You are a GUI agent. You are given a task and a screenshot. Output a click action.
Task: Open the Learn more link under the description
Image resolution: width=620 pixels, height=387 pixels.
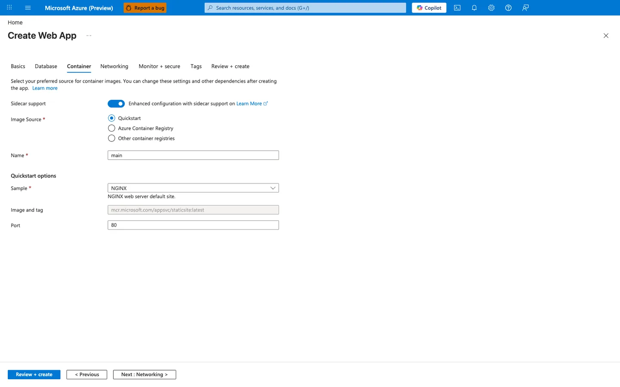(x=45, y=88)
